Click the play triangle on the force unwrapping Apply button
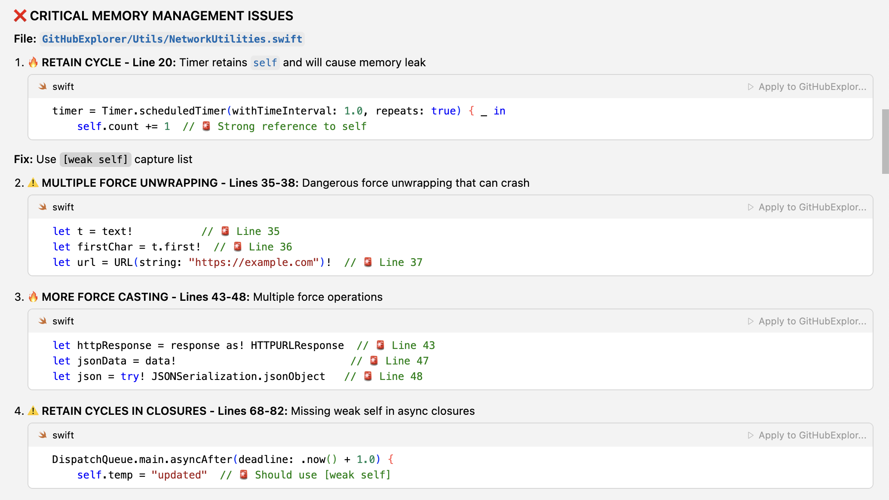This screenshot has width=889, height=500. pyautogui.click(x=751, y=207)
